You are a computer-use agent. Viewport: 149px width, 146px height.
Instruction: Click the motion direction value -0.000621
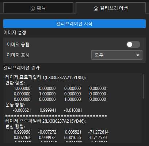22,110
